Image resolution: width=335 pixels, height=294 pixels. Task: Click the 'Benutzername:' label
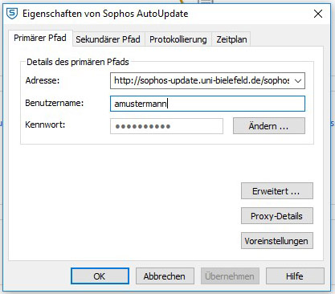[55, 103]
